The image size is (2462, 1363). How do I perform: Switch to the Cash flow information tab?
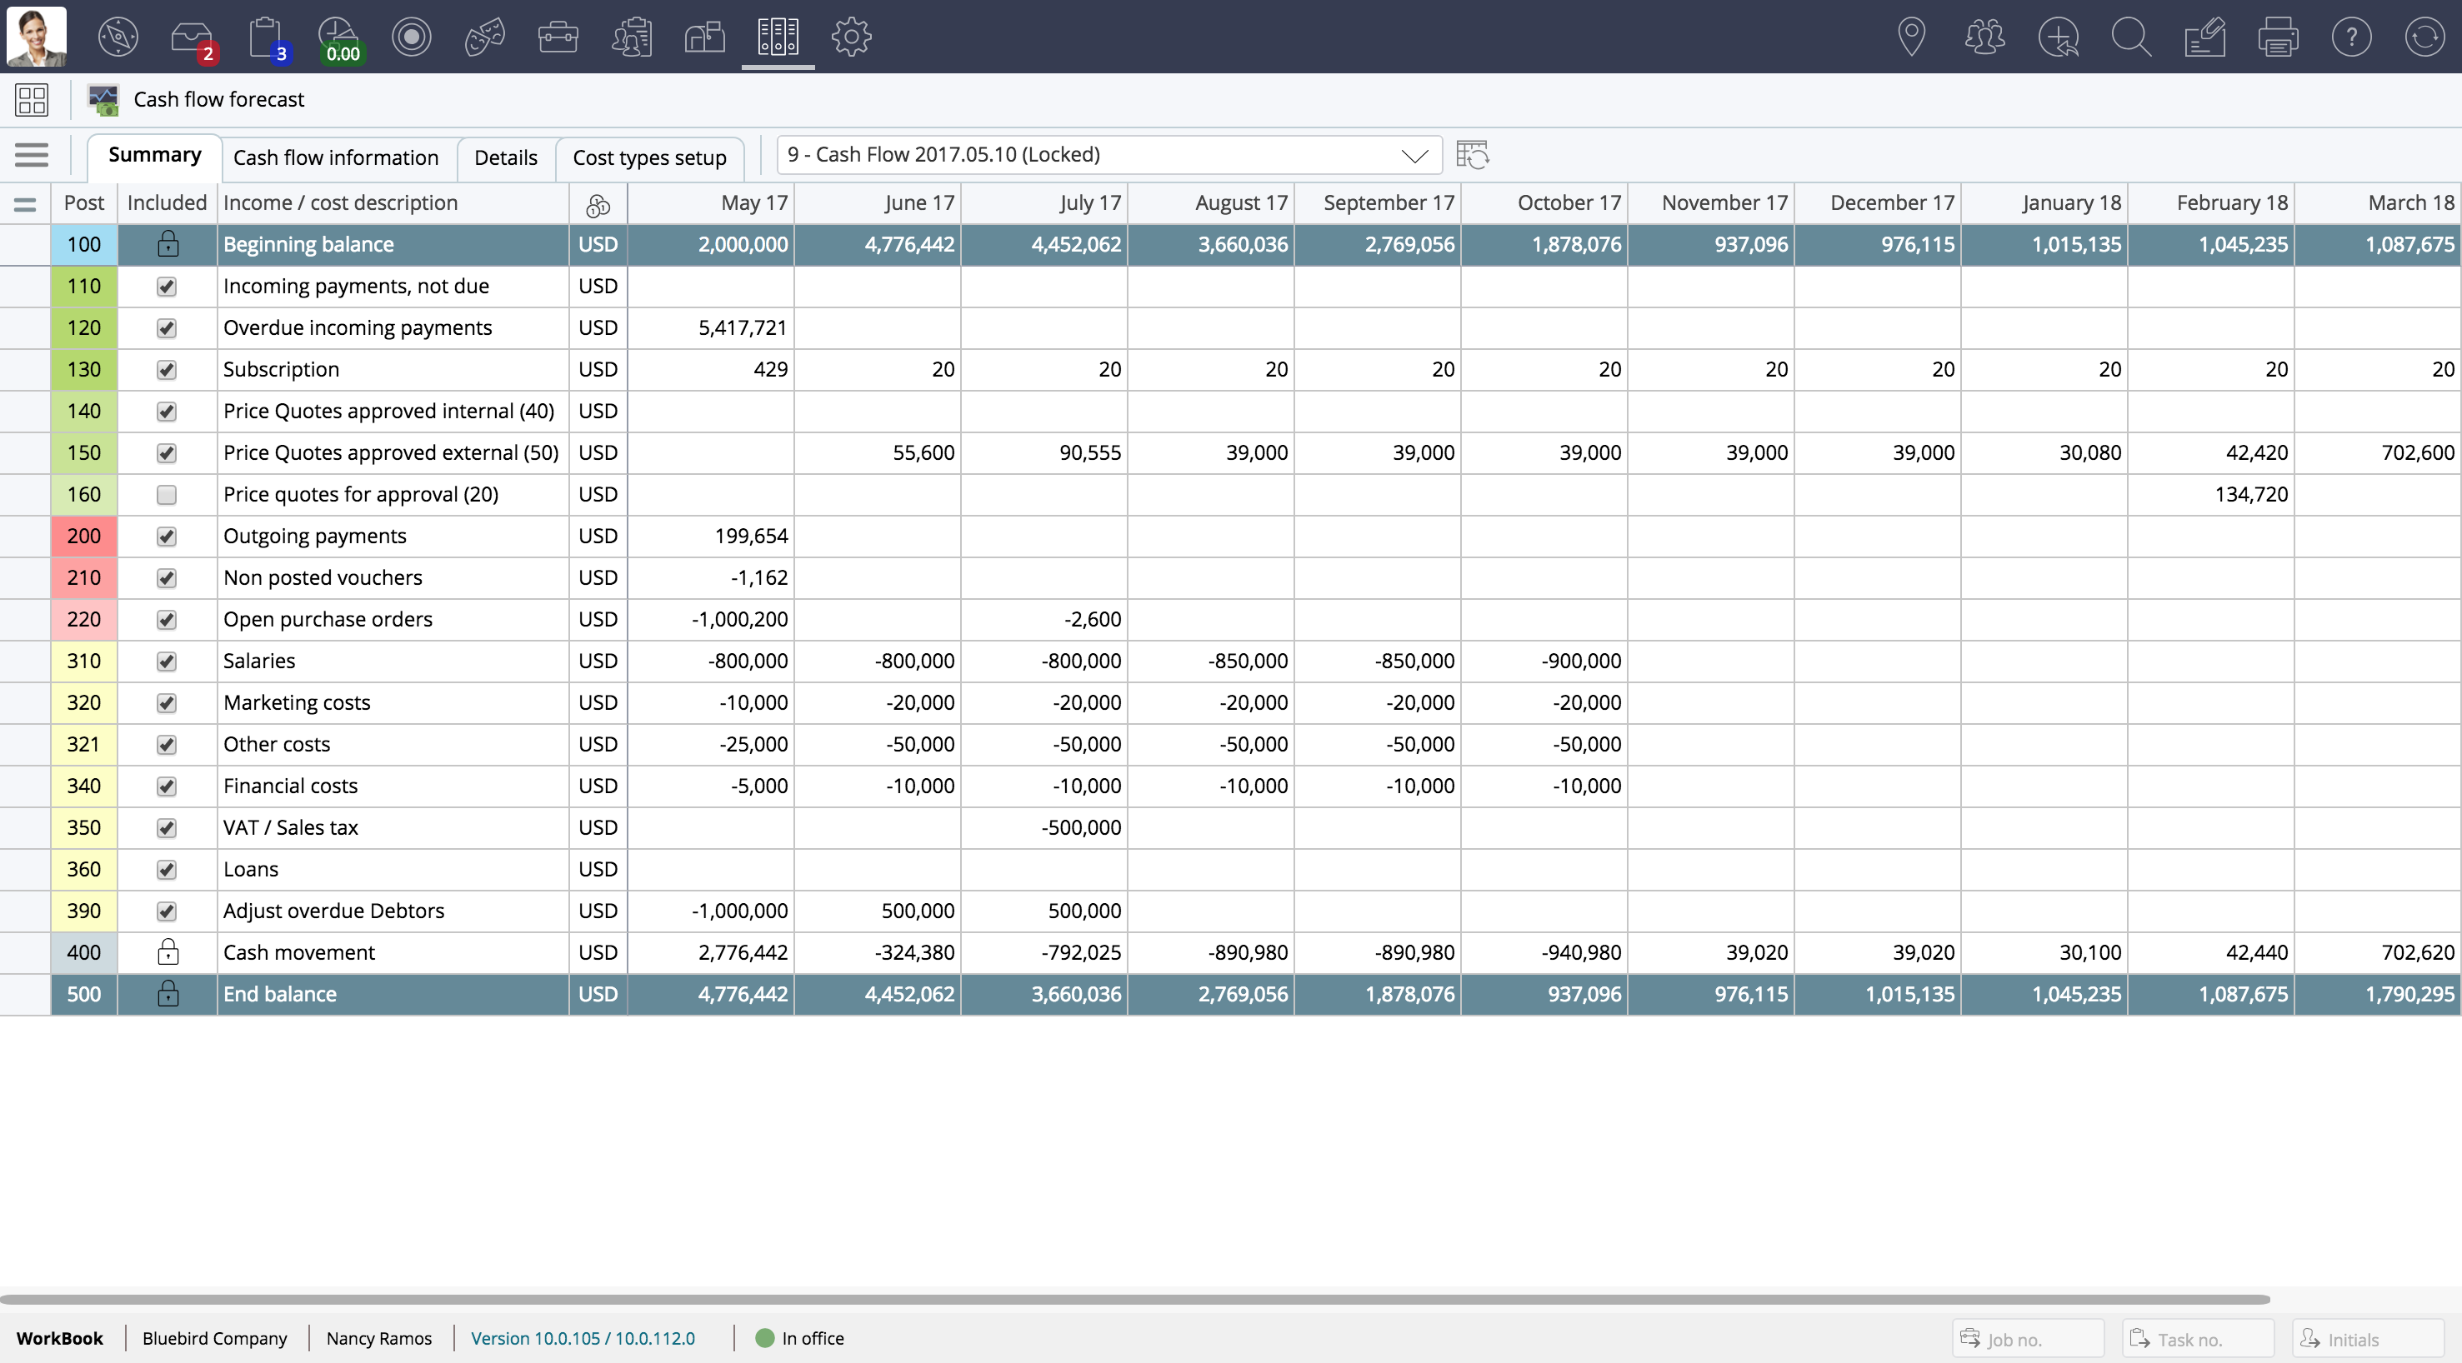[336, 157]
